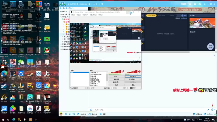217x122 pixels.
Task: Click the 全域来源... global sources button
Action: click(116, 82)
